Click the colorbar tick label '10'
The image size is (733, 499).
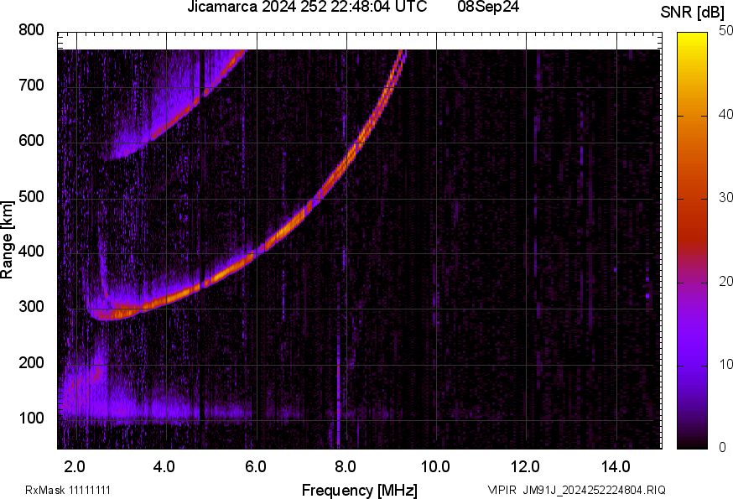pyautogui.click(x=725, y=364)
